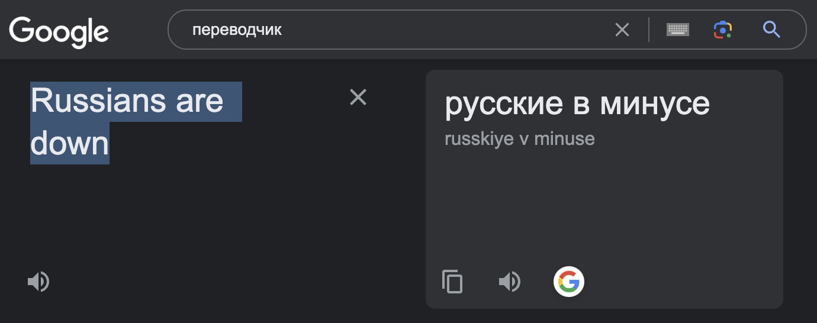Clear the переводчик search query
Viewport: 817px width, 323px height.
[622, 30]
